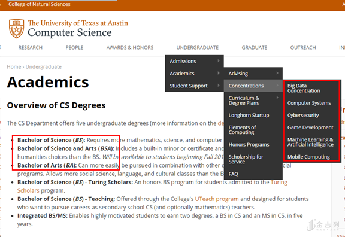Expand the Admissions submenu arrow
Image resolution: width=345 pixels, height=237 pixels.
(219, 61)
